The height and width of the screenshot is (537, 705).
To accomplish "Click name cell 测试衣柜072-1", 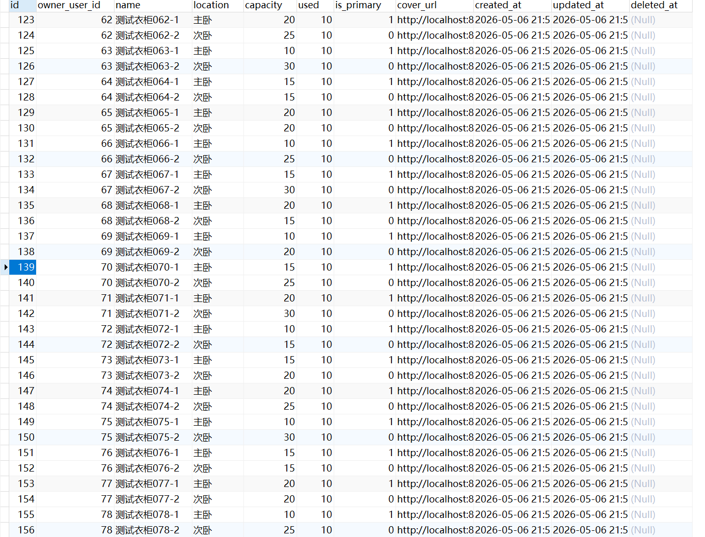I will [x=153, y=329].
